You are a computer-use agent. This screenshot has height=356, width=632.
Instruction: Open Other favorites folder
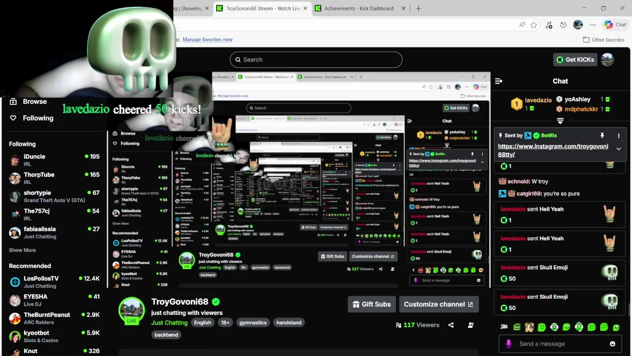click(603, 40)
